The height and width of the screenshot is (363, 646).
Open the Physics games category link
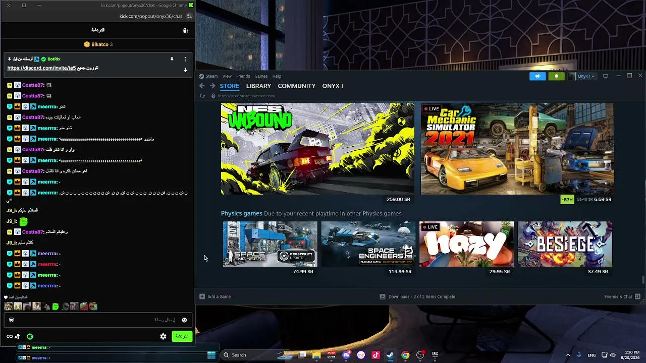pos(241,213)
